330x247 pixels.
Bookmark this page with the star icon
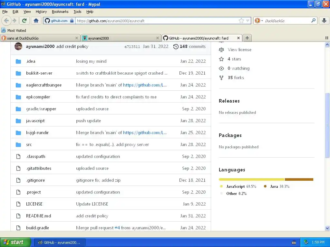click(241, 21)
